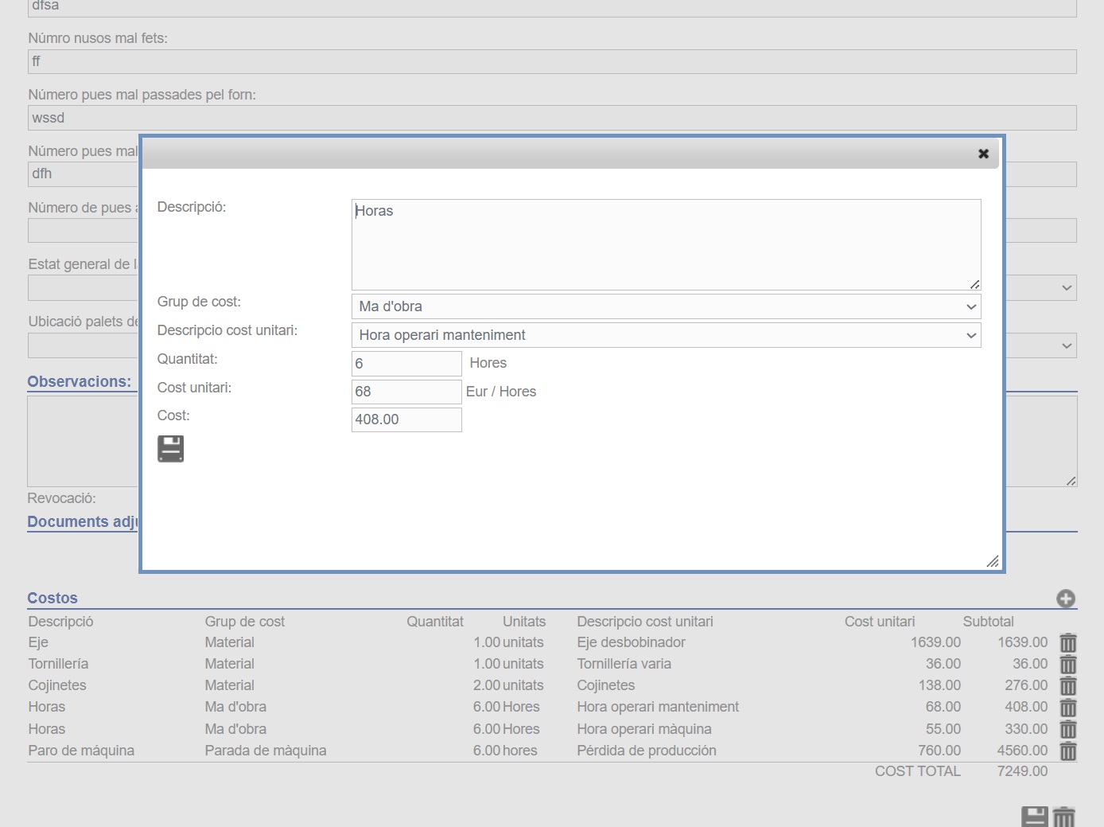Image resolution: width=1104 pixels, height=827 pixels.
Task: Grab the dialog resize handle at bottom corner
Action: coord(992,561)
